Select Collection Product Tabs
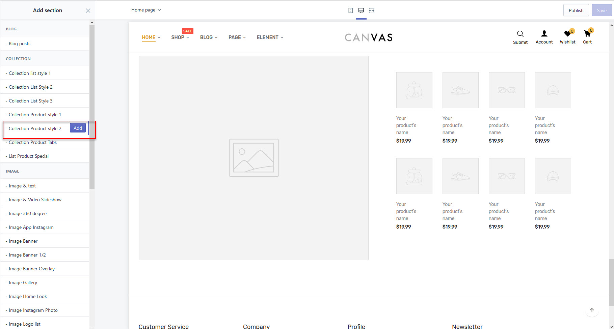 pyautogui.click(x=45, y=142)
